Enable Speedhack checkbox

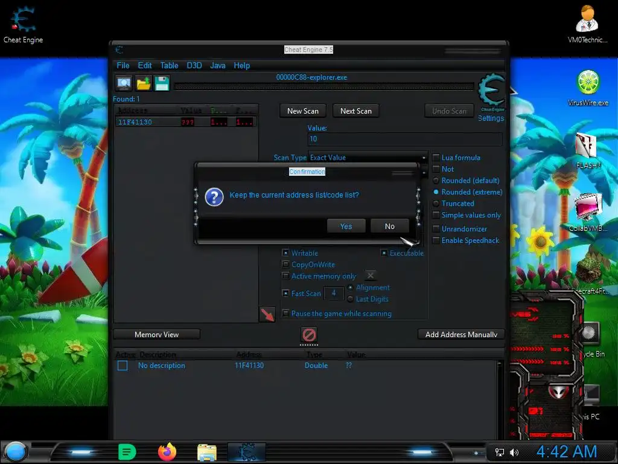pyautogui.click(x=436, y=240)
